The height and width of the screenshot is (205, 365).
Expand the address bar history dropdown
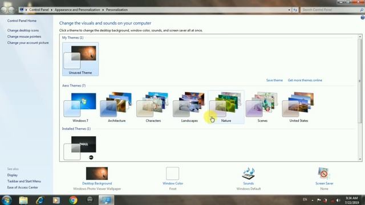289,10
